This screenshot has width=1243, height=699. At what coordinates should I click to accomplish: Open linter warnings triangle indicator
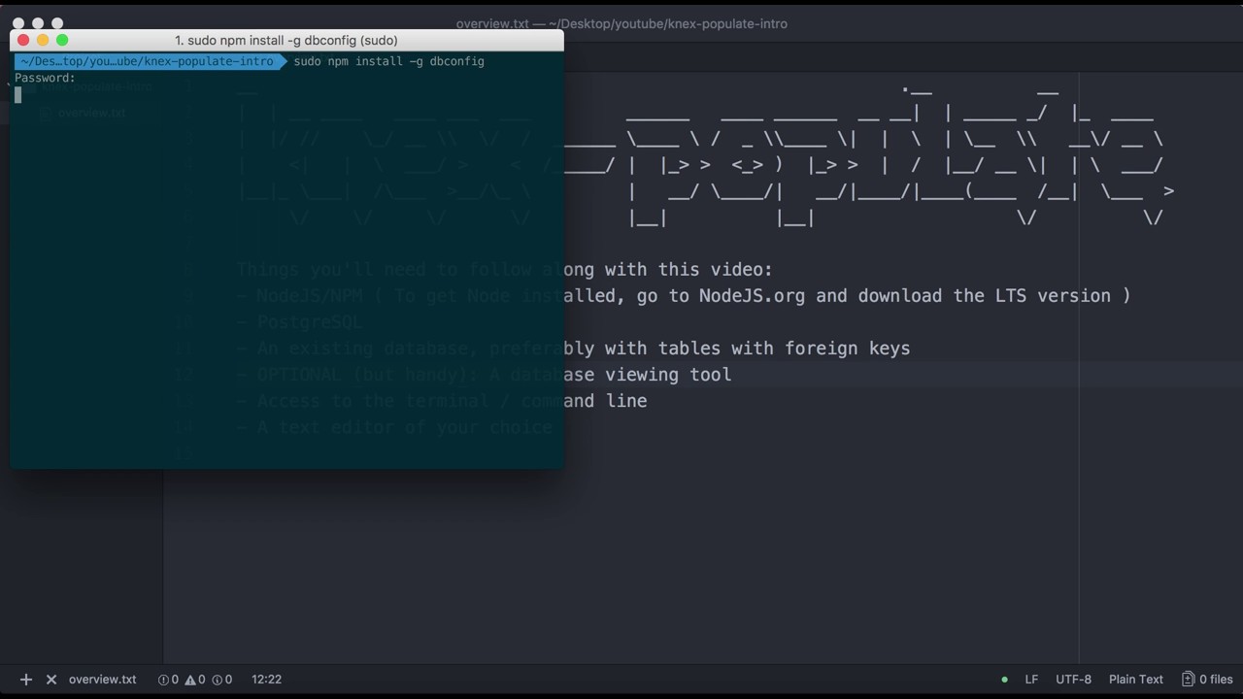click(x=195, y=680)
